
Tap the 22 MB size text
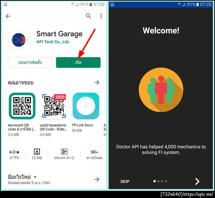coord(37,158)
